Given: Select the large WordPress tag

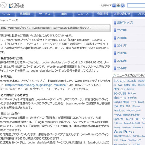Looking at the screenshot, I should pyautogui.click(x=124, y=132).
